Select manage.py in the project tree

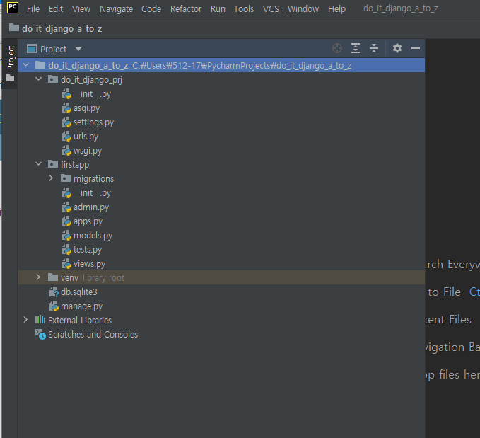(81, 306)
